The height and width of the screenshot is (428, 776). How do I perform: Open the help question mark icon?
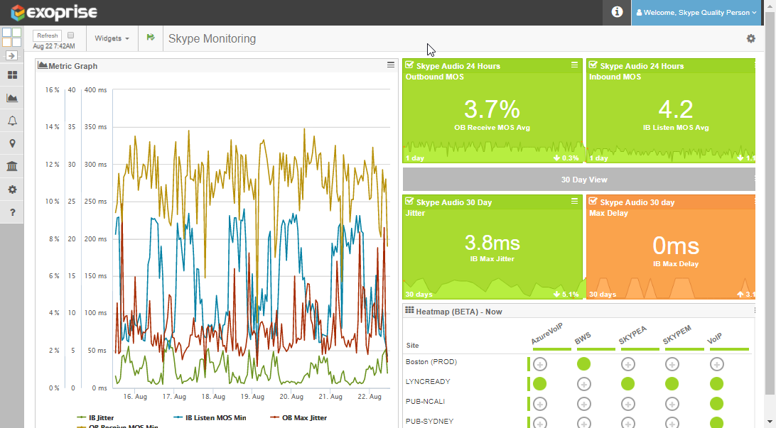pyautogui.click(x=12, y=212)
